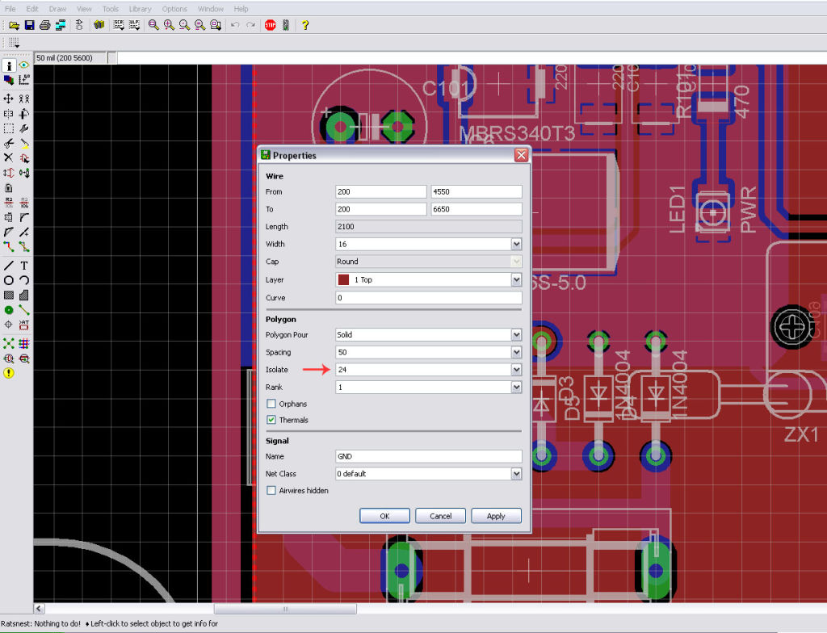The height and width of the screenshot is (633, 827).
Task: Select the Delete X tool
Action: [x=9, y=157]
